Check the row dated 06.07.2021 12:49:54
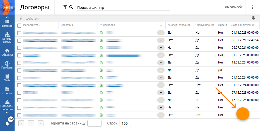Screen dimensions: 260x131 click(x=19, y=40)
